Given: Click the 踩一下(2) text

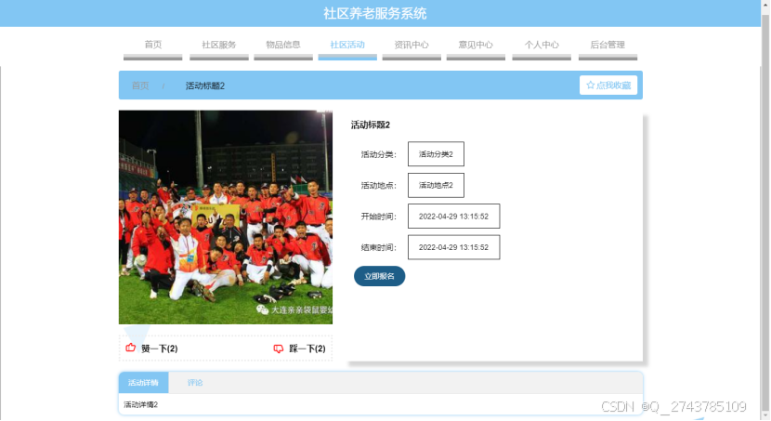Looking at the screenshot, I should [307, 349].
